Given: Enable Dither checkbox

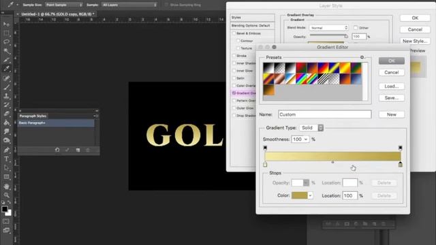Looking at the screenshot, I should pyautogui.click(x=356, y=27).
